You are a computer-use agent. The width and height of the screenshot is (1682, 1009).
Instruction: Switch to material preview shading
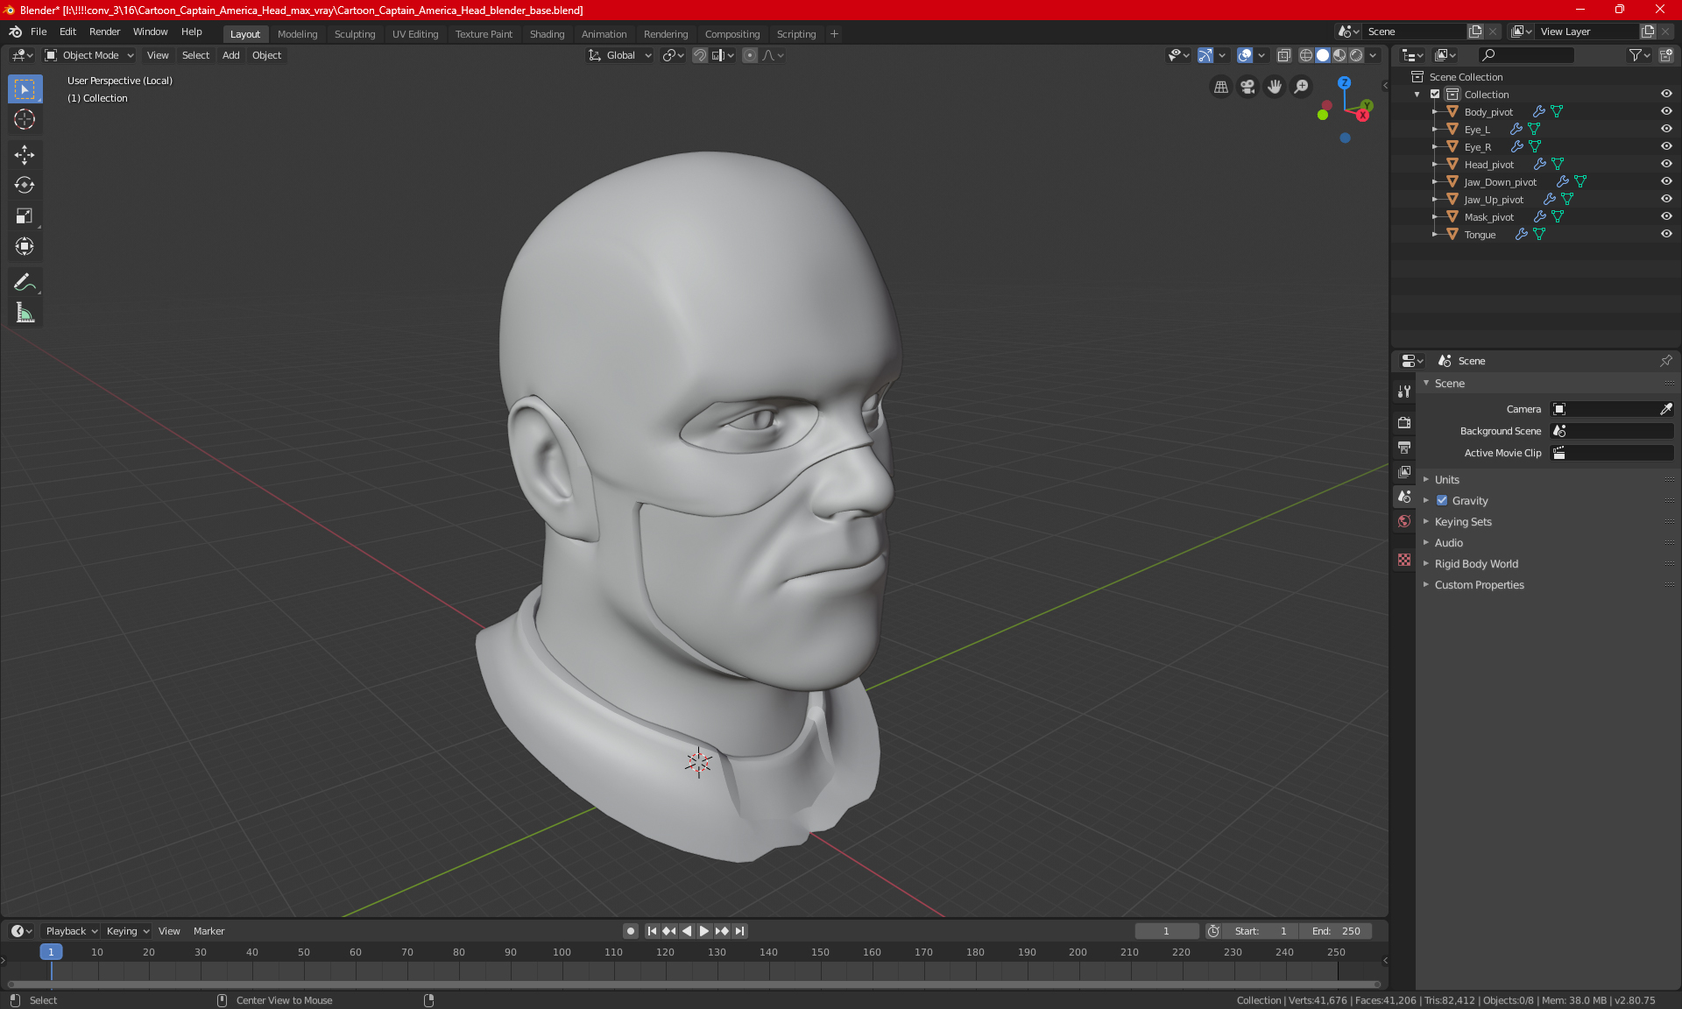point(1339,55)
